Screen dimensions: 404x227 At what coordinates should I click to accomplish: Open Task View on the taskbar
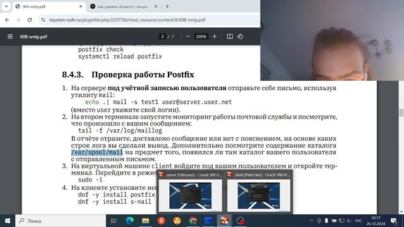click(x=114, y=221)
